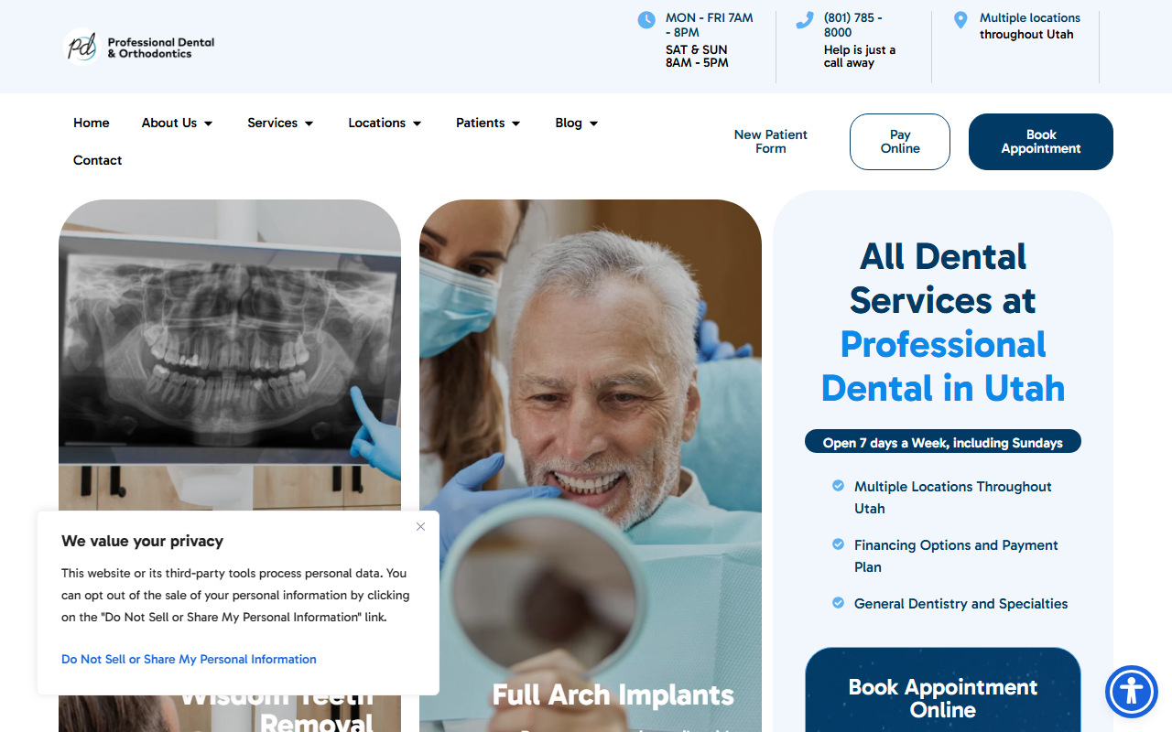Click the Full Arch Implants heading
The height and width of the screenshot is (732, 1172).
coord(613,695)
